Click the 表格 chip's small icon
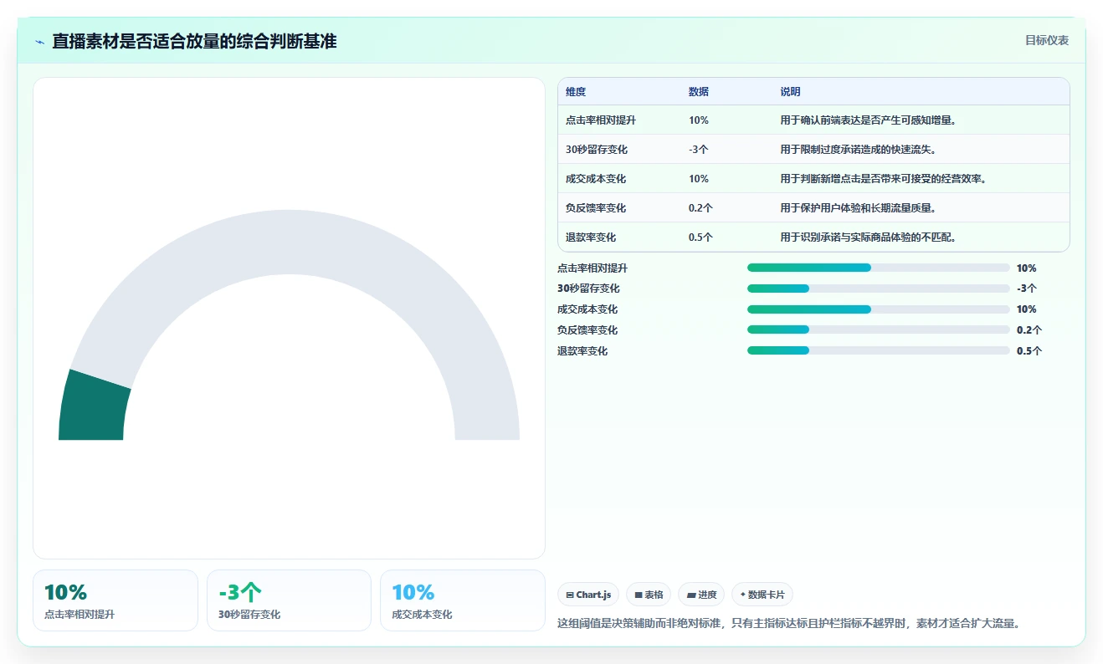The image size is (1103, 664). (639, 595)
